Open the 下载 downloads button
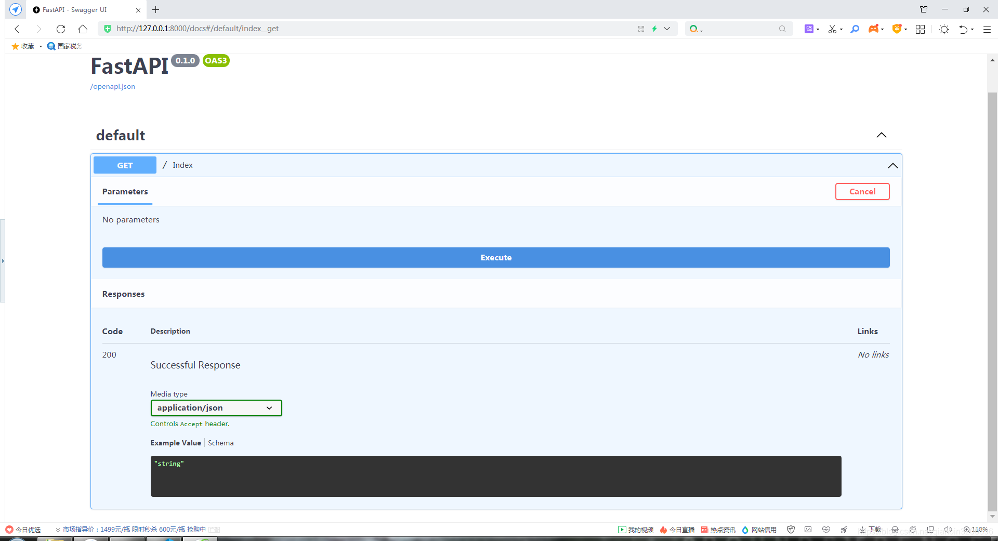Image resolution: width=998 pixels, height=541 pixels. point(870,530)
